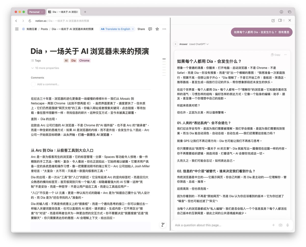
Task: Click the Comments label
Action: [37, 78]
